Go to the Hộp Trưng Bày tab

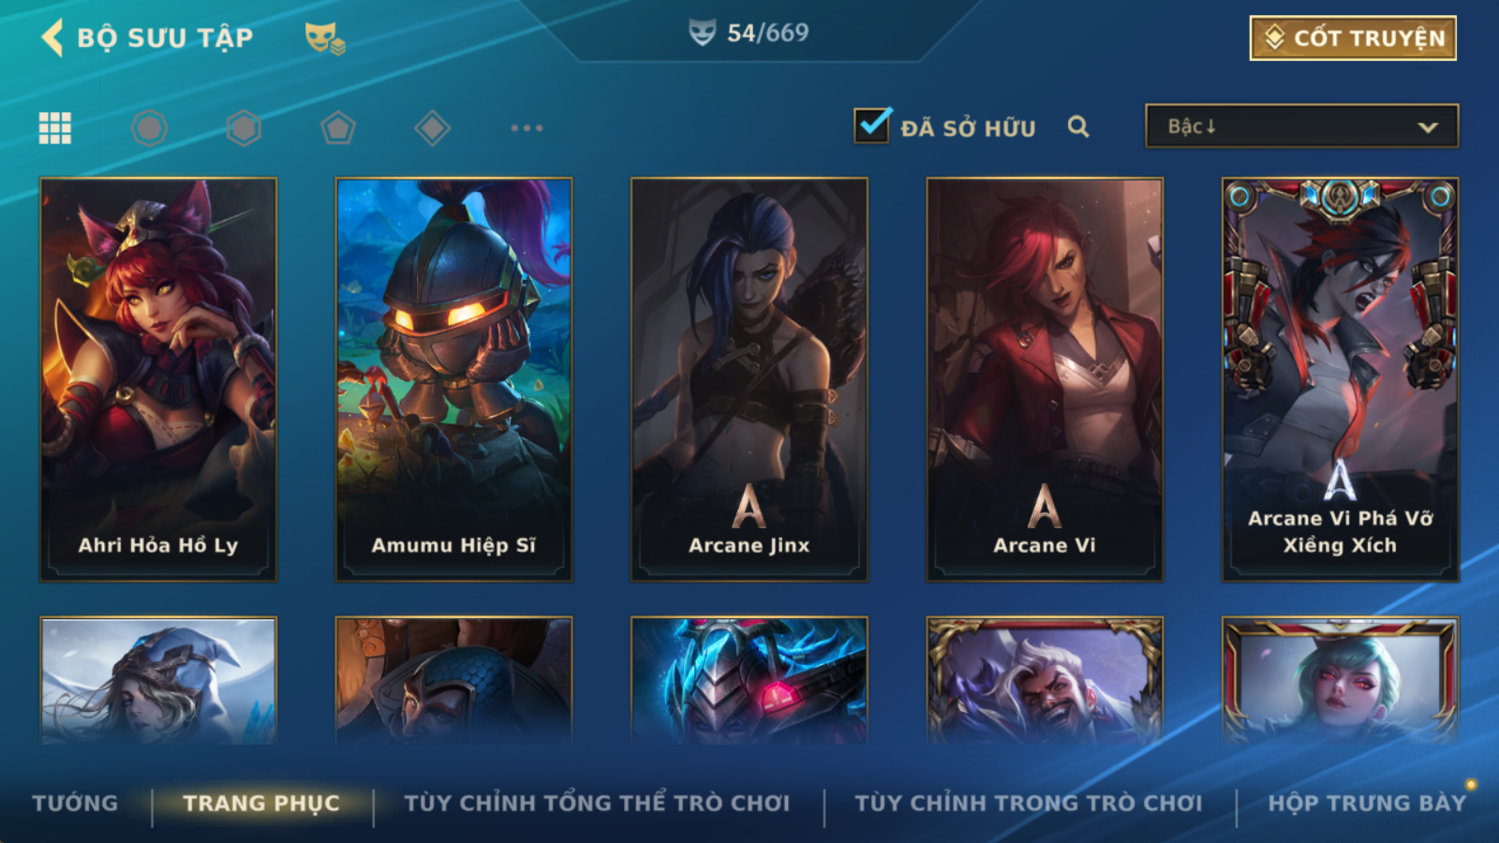(x=1367, y=803)
